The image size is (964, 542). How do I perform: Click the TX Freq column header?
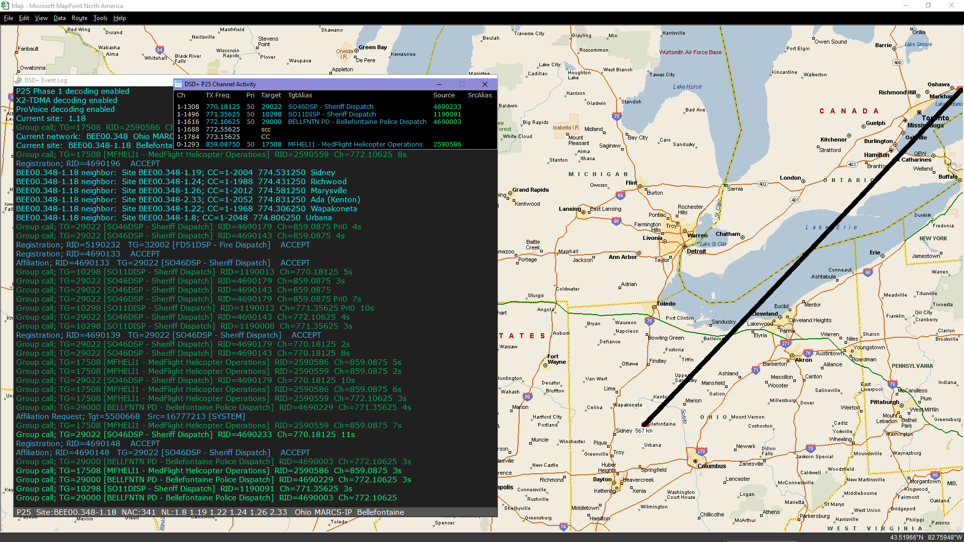[x=217, y=95]
